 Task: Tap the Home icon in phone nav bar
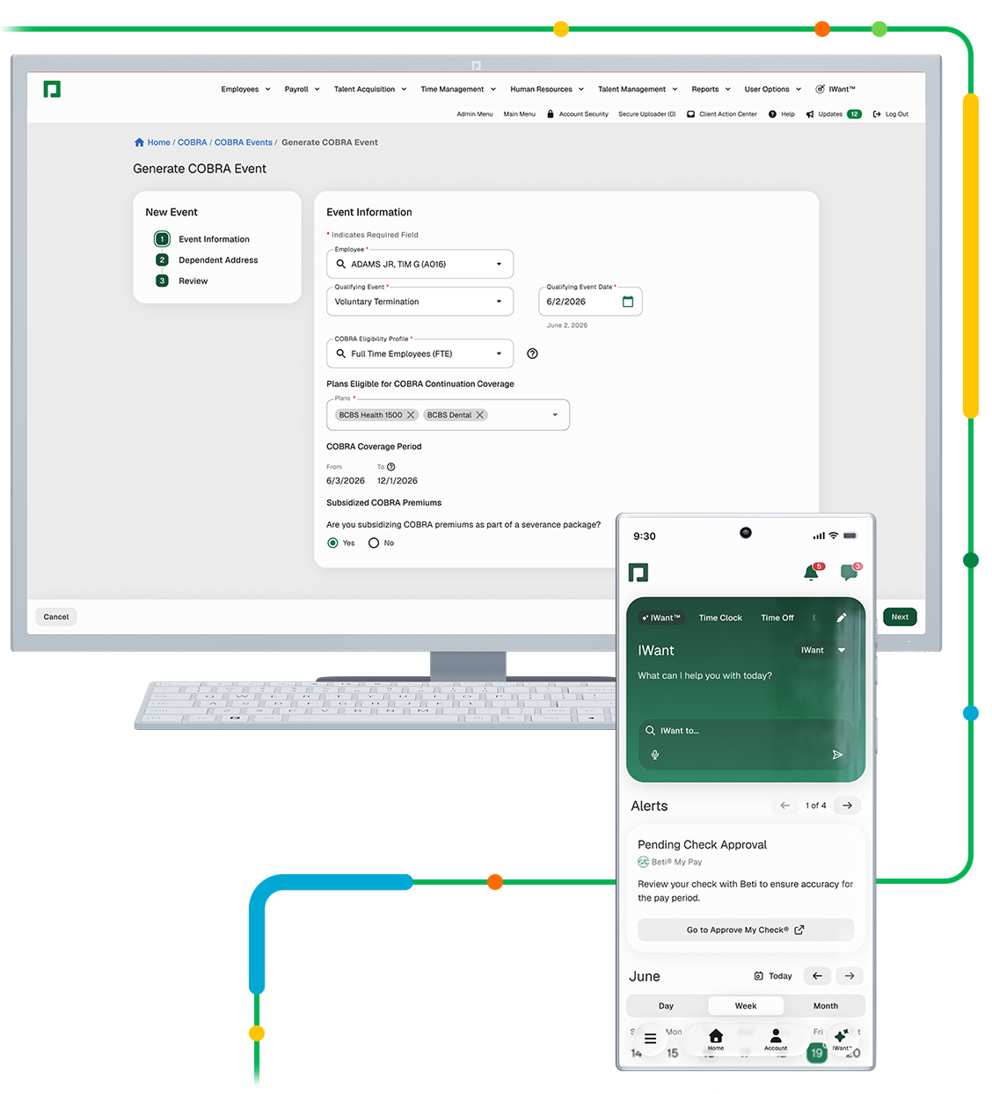[716, 1039]
